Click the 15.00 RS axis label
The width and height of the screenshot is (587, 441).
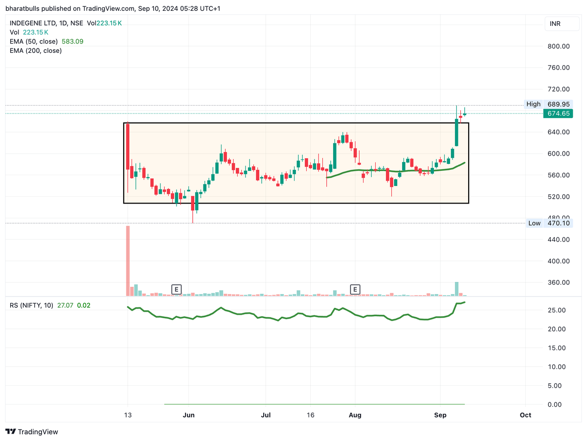click(557, 348)
